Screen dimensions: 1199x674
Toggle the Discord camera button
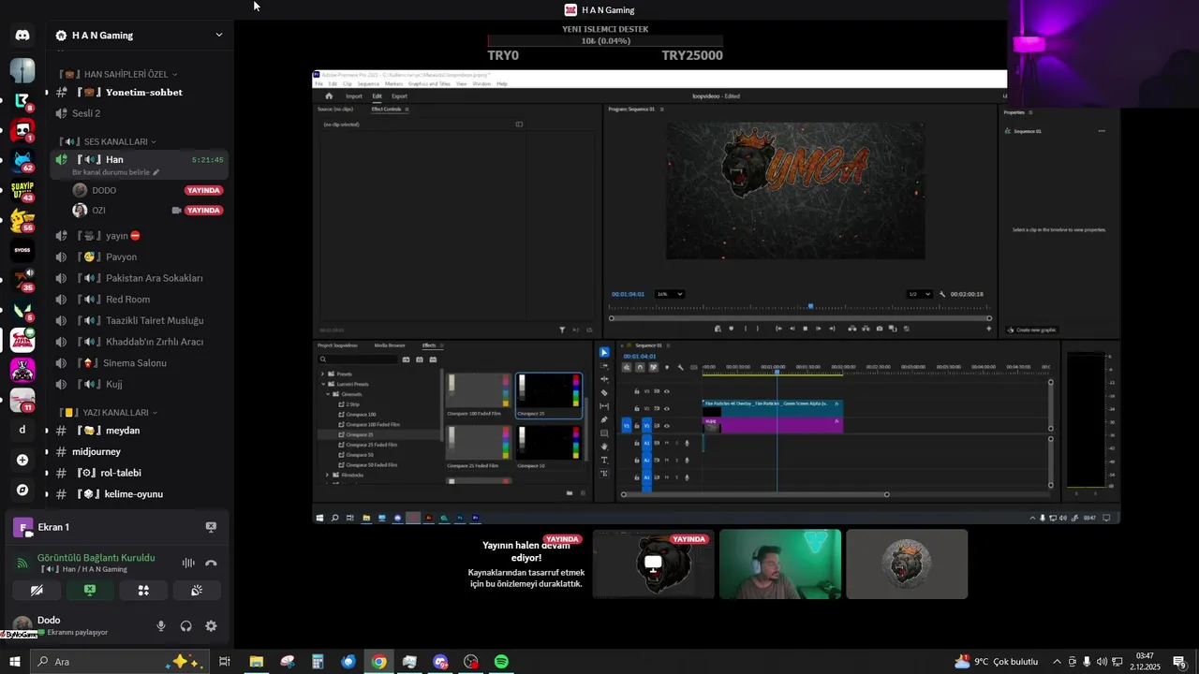tap(37, 591)
